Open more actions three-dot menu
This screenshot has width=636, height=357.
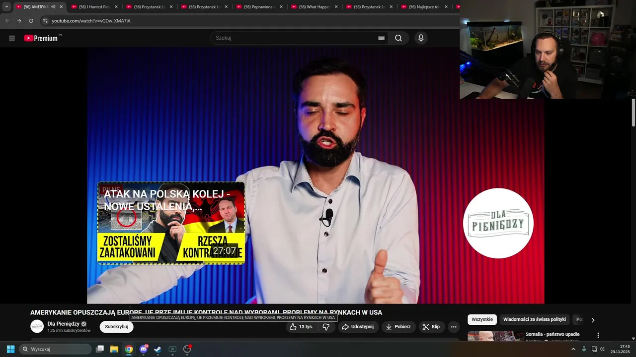coord(454,327)
